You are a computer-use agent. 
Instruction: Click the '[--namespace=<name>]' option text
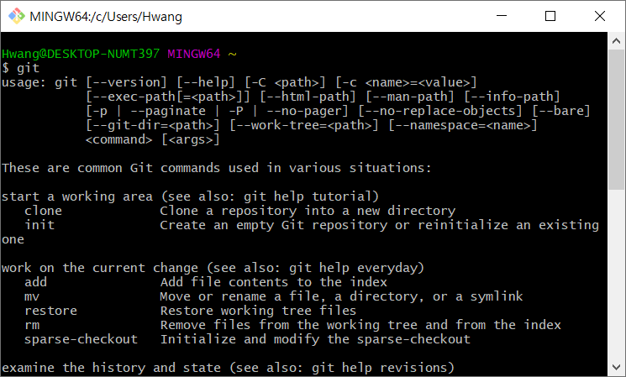tap(463, 125)
